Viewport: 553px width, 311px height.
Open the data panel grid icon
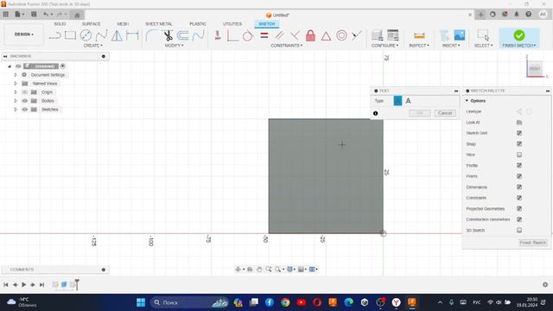pyautogui.click(x=6, y=15)
